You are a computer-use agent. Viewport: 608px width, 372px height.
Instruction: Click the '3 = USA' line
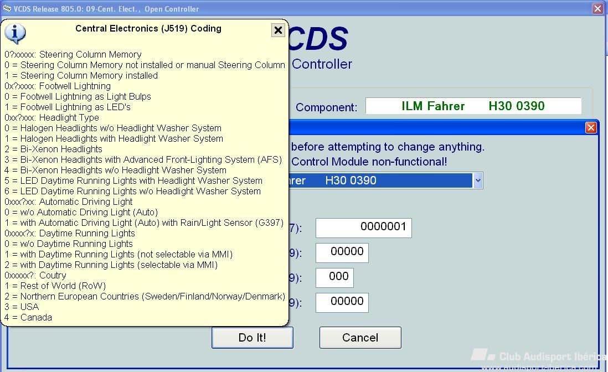click(x=22, y=307)
